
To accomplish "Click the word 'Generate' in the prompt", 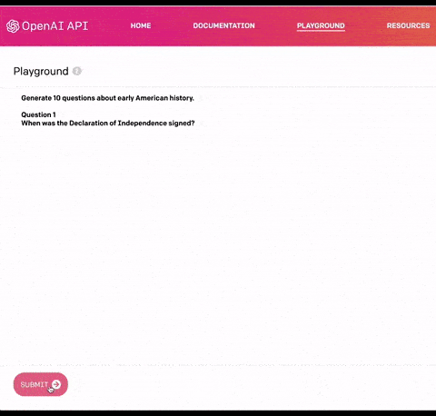I will coord(36,98).
